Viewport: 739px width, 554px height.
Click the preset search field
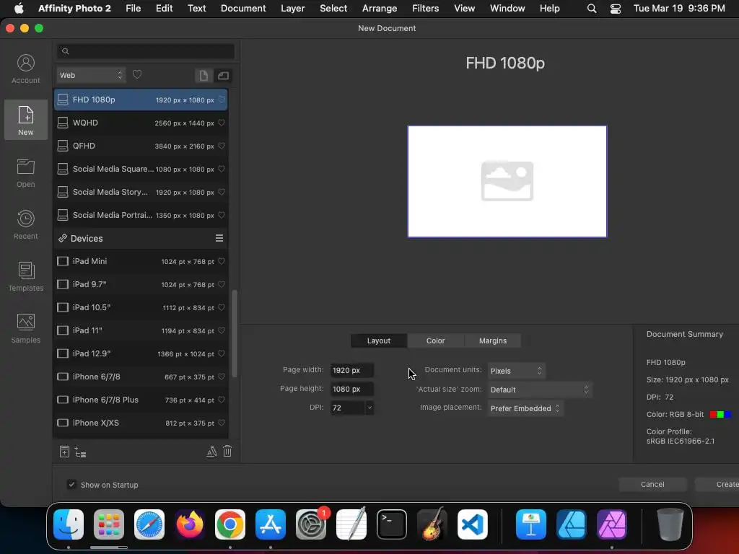click(x=146, y=51)
